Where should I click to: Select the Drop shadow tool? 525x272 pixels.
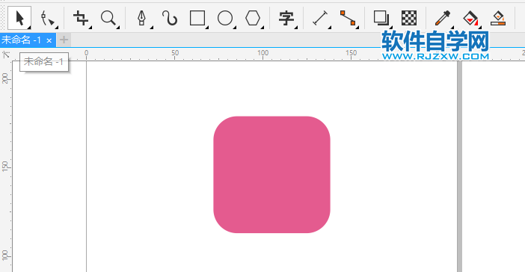click(x=381, y=18)
